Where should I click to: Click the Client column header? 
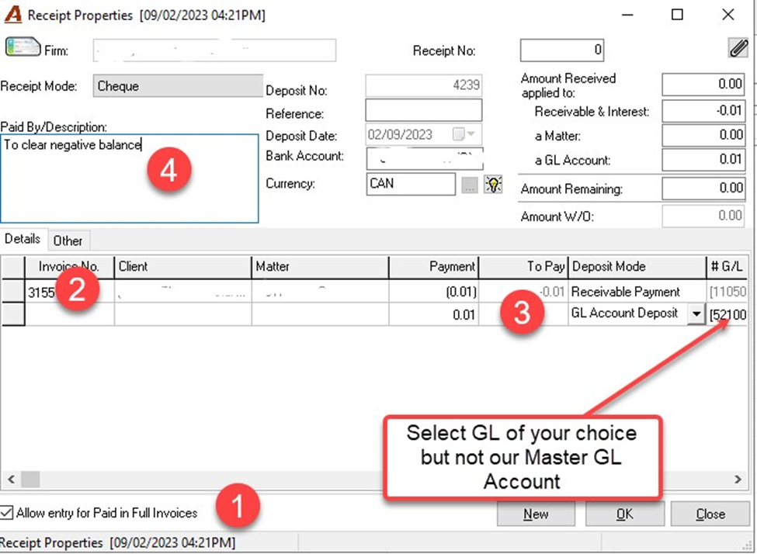(x=182, y=267)
